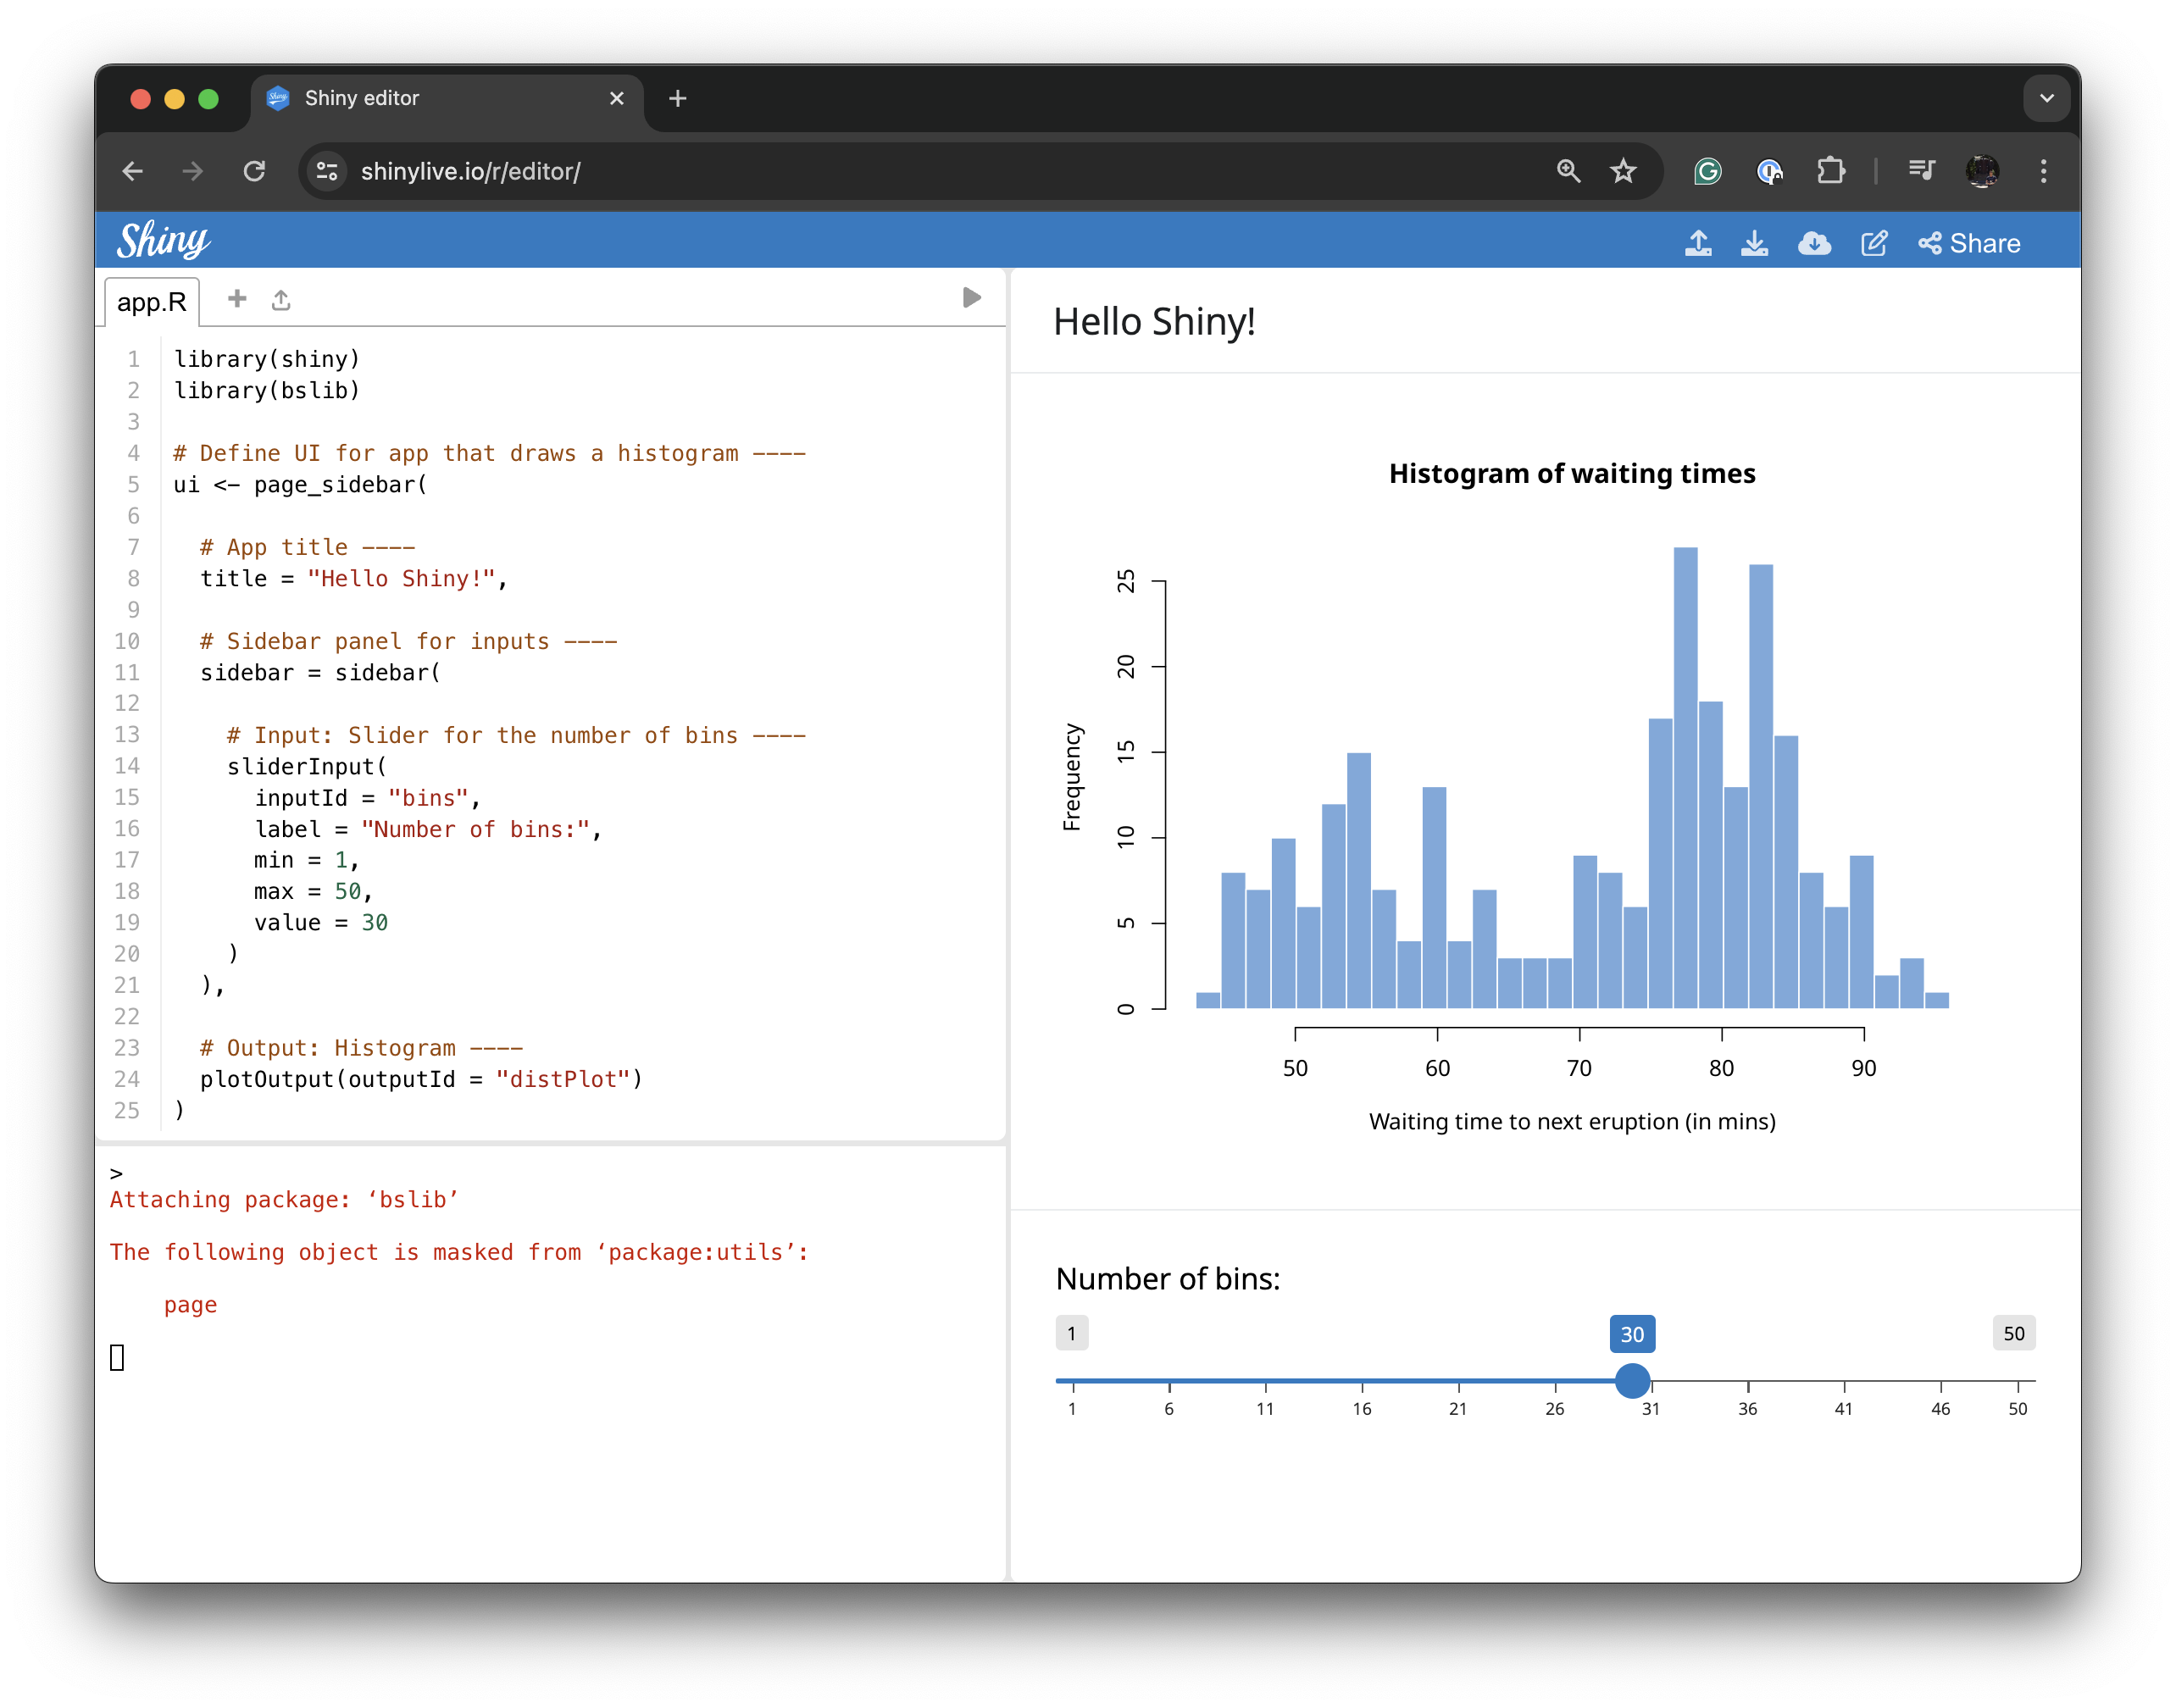Download the project files using the header icon

coord(1754,243)
